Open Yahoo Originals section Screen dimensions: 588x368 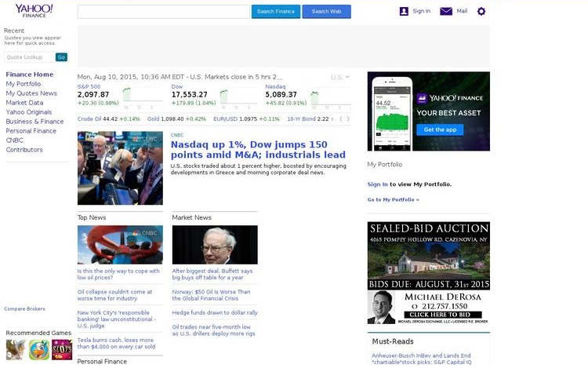[x=29, y=111]
